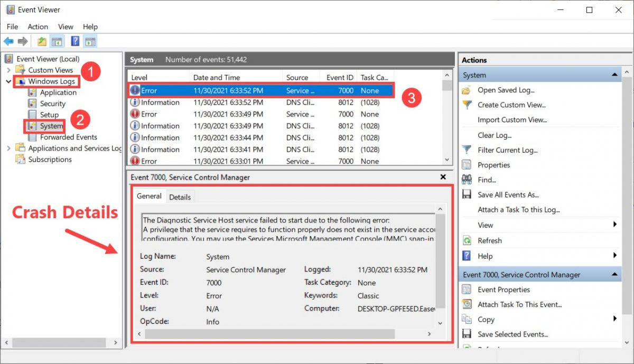Expand Applications and Services Logs node
Viewport: 634px width, 364px height.
coord(9,148)
